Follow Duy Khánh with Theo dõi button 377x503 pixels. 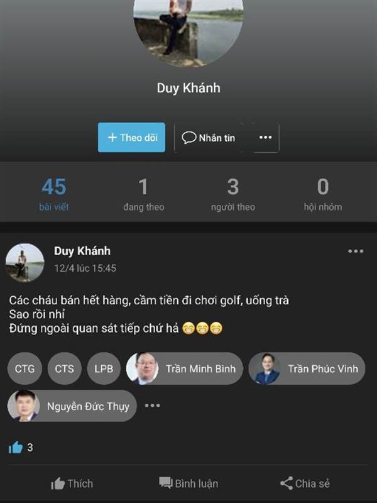click(131, 137)
